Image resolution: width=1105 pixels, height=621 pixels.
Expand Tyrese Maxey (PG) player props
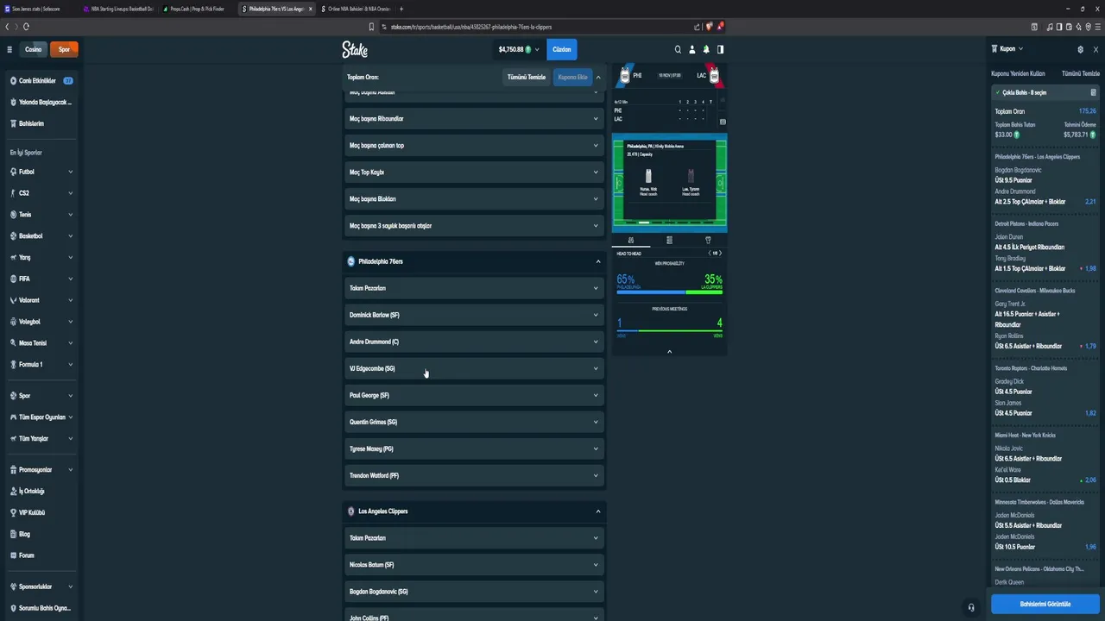point(474,448)
